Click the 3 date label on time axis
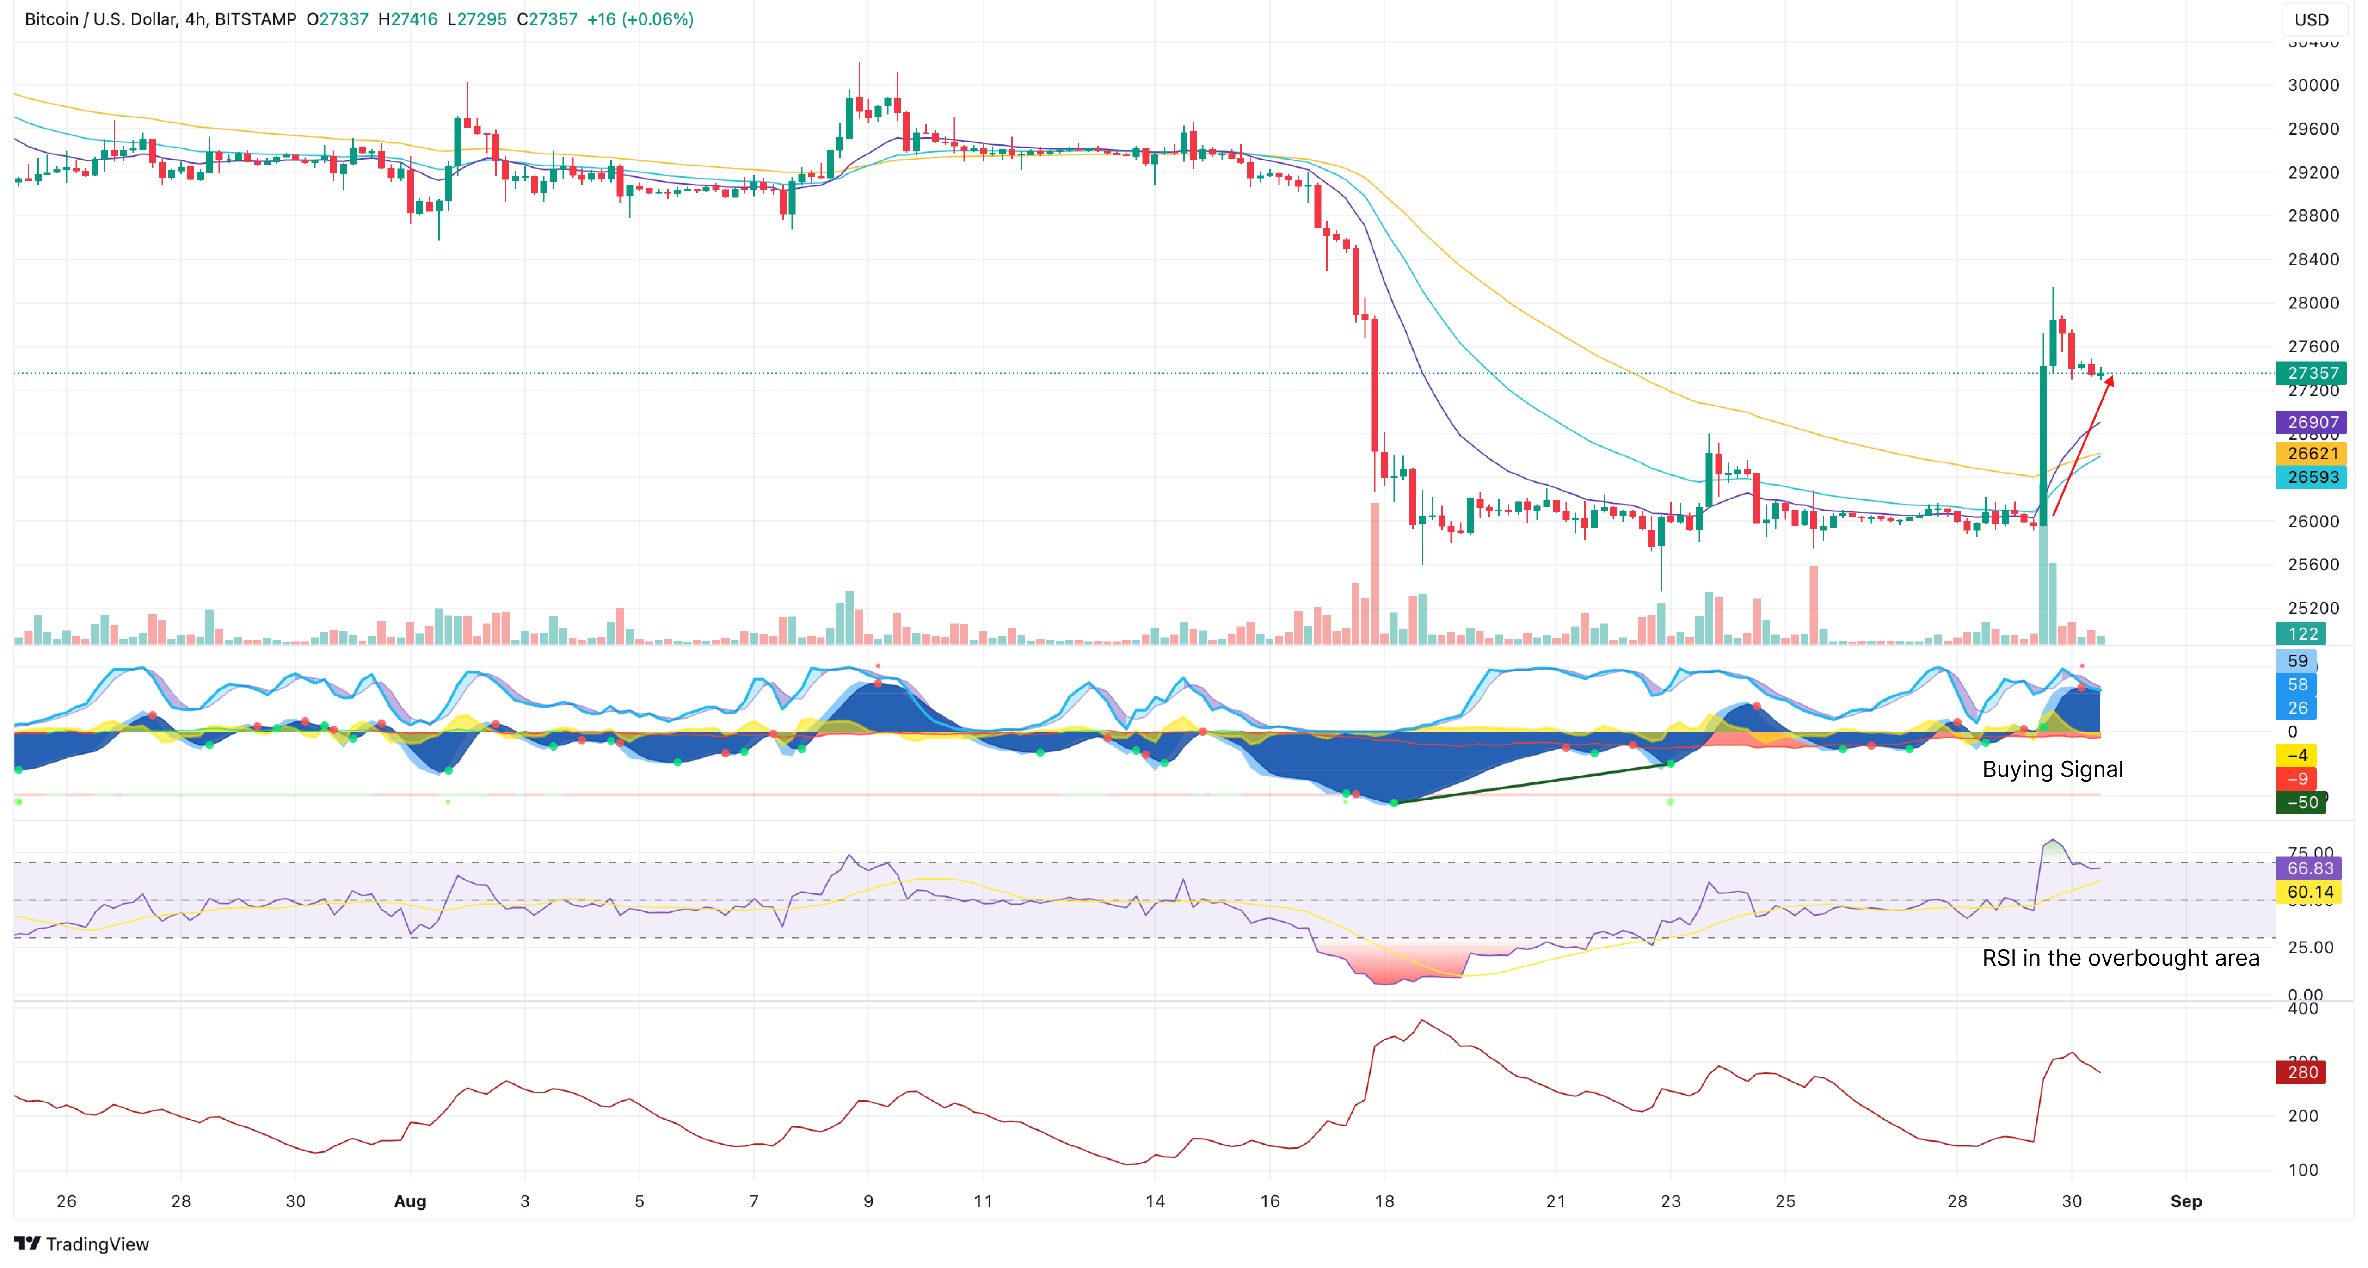Screen dimensions: 2368x1268 coord(525,1201)
